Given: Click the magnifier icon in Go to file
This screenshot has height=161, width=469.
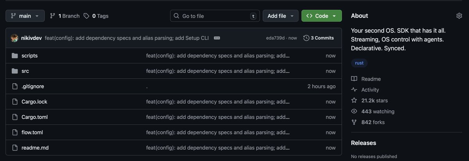Looking at the screenshot, I should pyautogui.click(x=177, y=16).
